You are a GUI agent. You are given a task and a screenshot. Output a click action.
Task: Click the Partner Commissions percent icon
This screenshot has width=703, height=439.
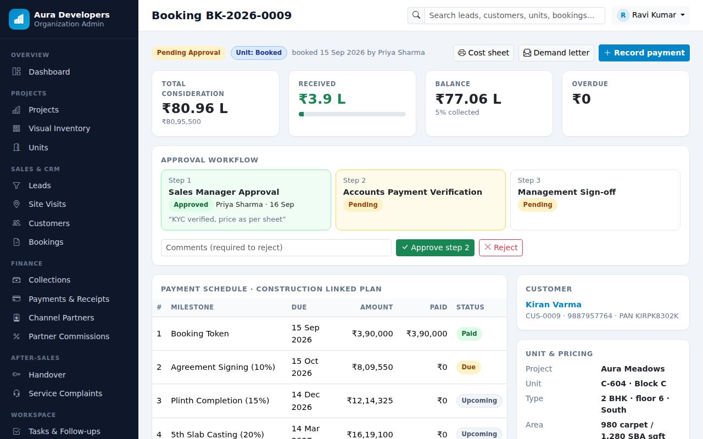point(16,336)
